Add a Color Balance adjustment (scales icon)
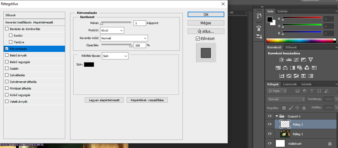Image resolution: width=338 pixels, height=148 pixels. coord(285,68)
